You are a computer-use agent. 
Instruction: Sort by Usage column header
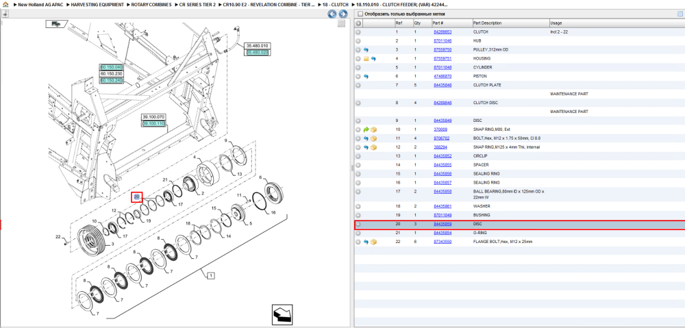pyautogui.click(x=617, y=23)
